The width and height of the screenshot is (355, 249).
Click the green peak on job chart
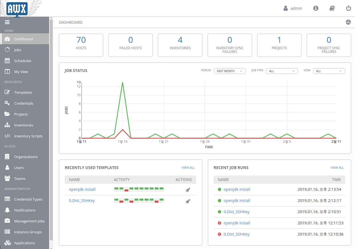click(x=122, y=83)
